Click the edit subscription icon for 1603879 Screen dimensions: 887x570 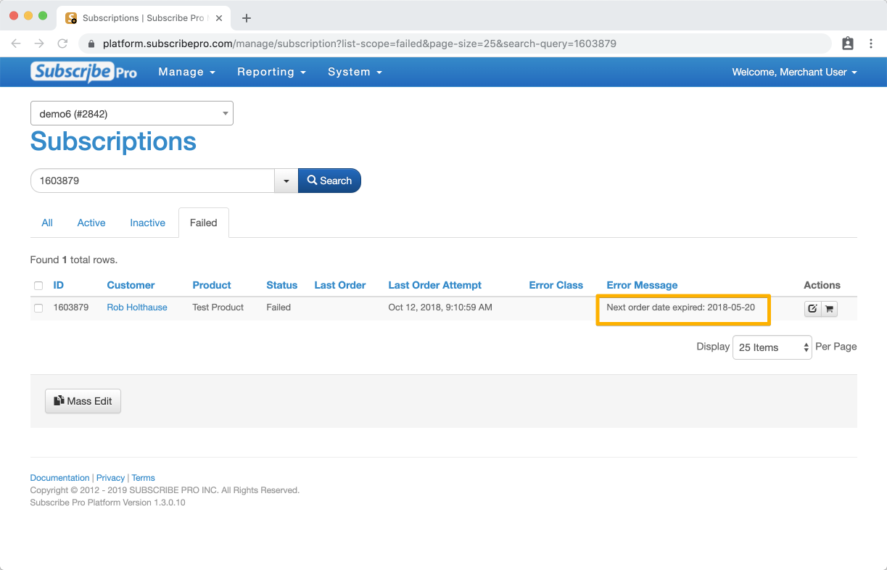pos(812,309)
